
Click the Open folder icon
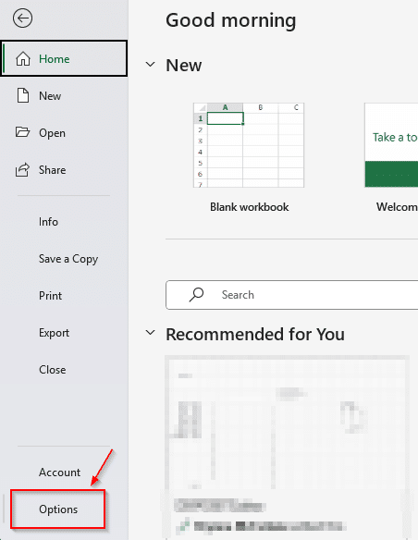[23, 132]
